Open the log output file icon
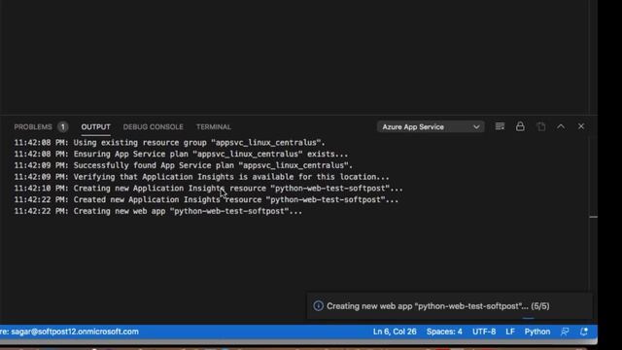The width and height of the screenshot is (622, 350). pyautogui.click(x=540, y=126)
